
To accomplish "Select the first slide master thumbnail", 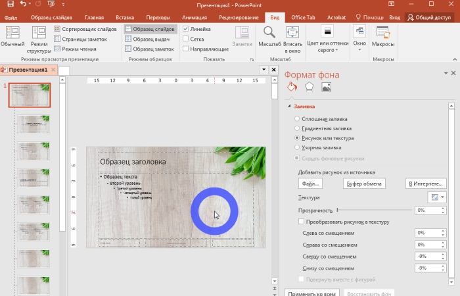I will [30, 95].
